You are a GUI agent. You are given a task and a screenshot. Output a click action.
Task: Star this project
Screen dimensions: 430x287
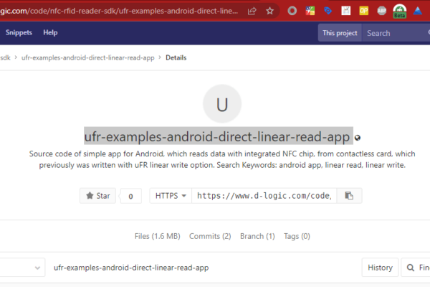coord(98,196)
